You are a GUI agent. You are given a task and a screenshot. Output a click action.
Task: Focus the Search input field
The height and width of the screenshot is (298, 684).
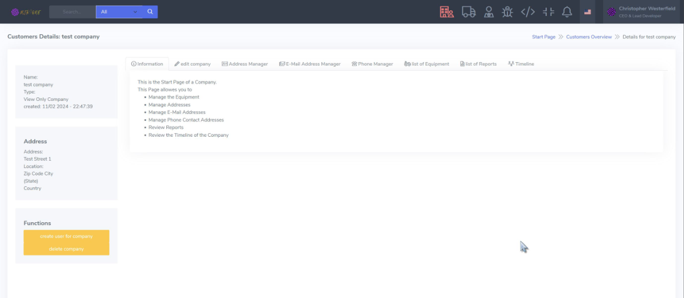(x=72, y=11)
